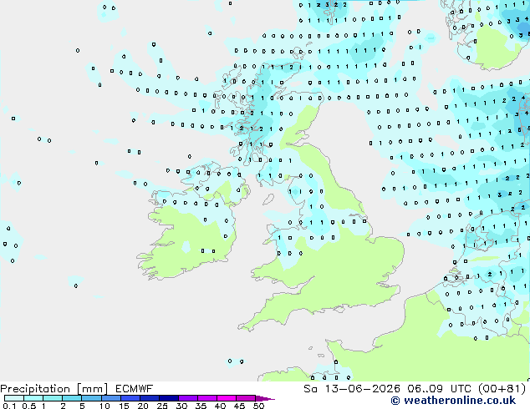
Task: Select legend swatch between 15 and 20
Action: 130,398
